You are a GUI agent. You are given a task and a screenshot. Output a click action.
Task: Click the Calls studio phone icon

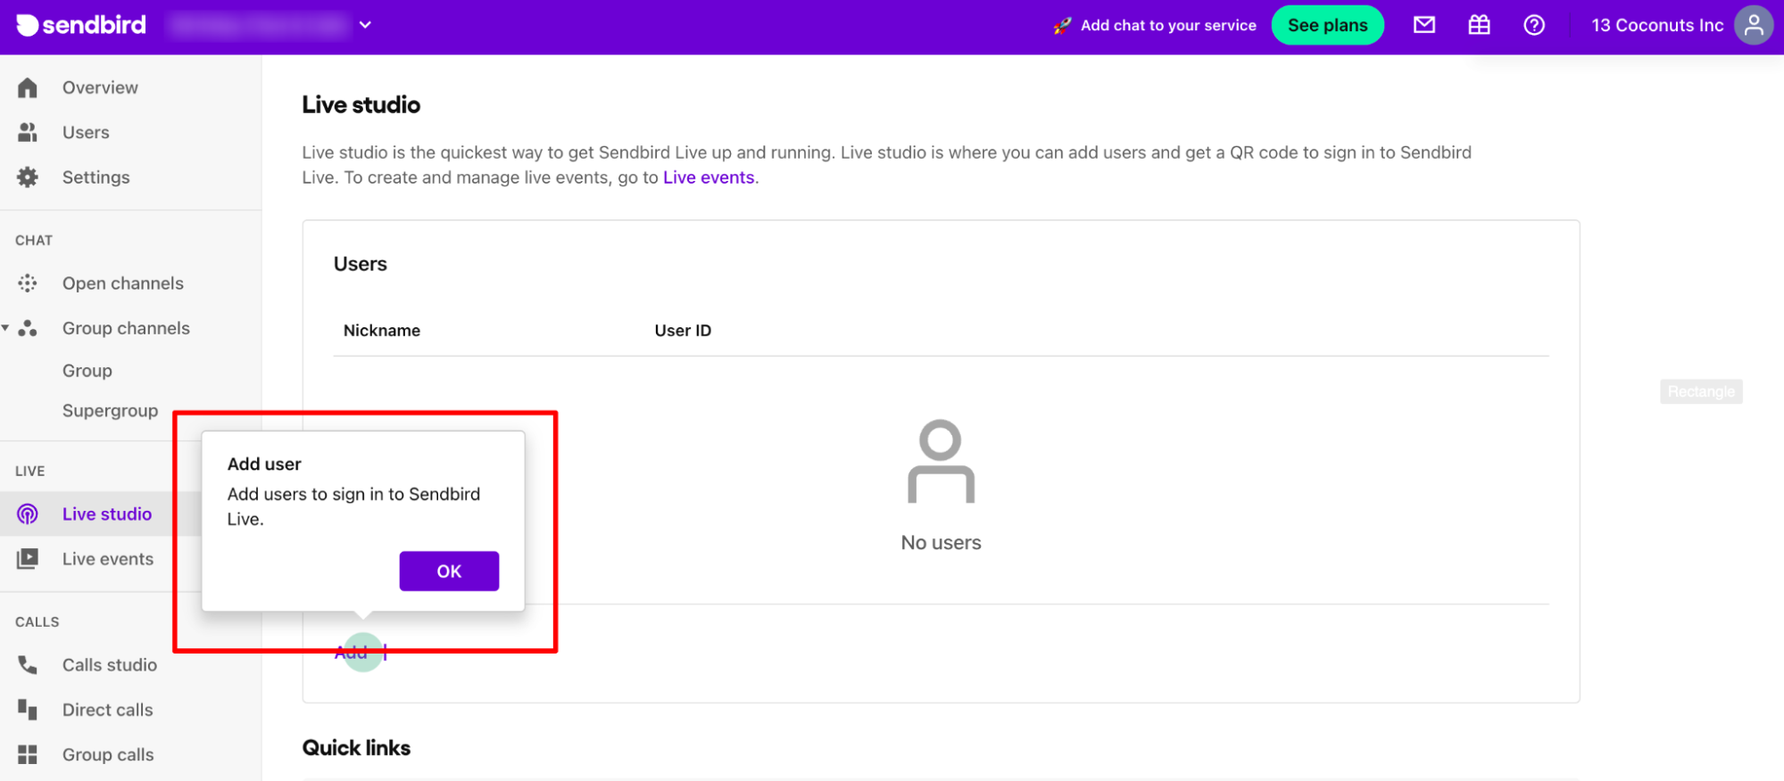tap(28, 665)
